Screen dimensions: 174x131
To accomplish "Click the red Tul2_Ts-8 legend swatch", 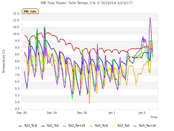I will point(20,126).
